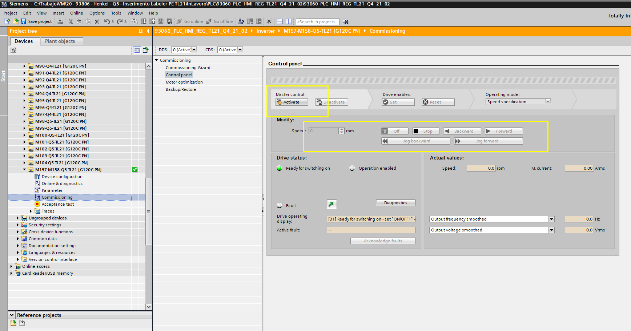Click the Copy icon in toolbar
The image size is (631, 331).
[x=80, y=21]
